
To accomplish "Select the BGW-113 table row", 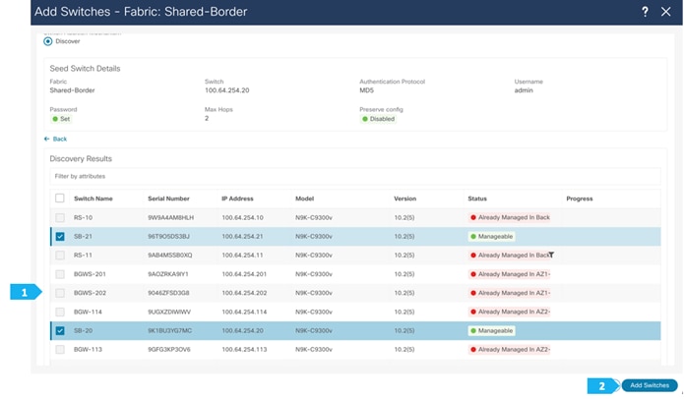I will click(x=355, y=349).
